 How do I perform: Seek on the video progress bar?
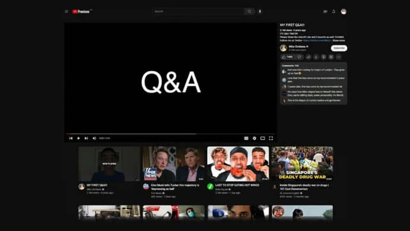[x=170, y=134]
